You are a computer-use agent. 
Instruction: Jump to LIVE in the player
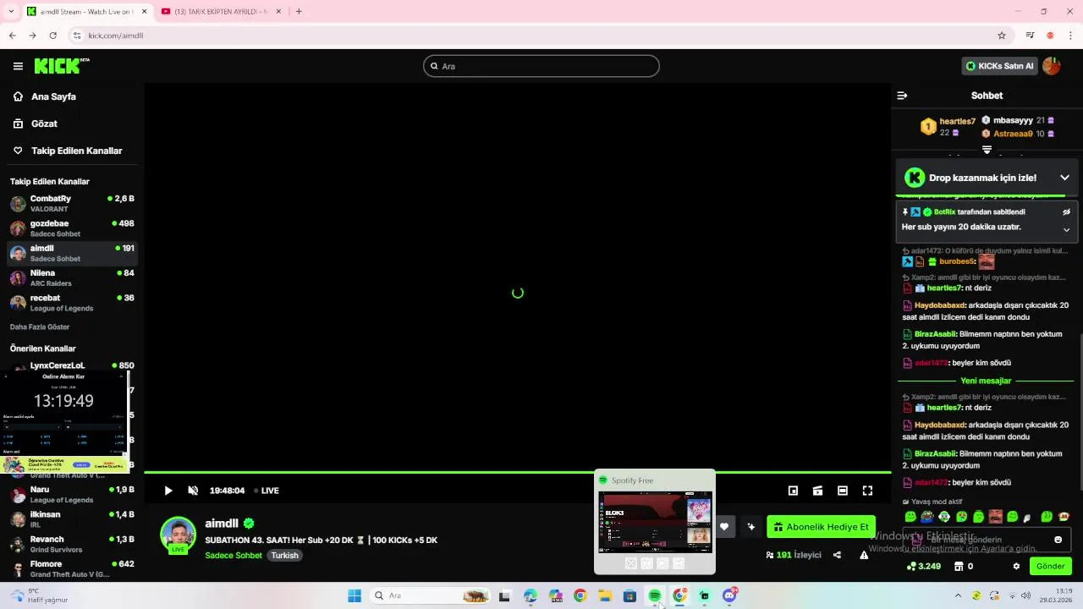coord(266,491)
